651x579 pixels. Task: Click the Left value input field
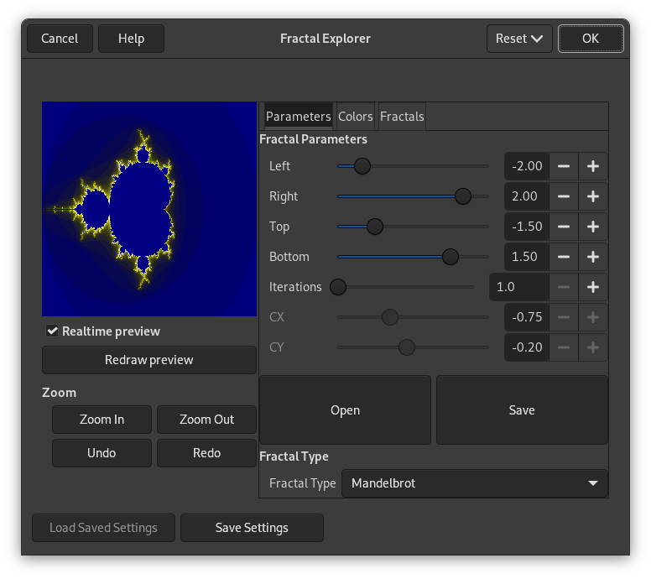point(527,166)
